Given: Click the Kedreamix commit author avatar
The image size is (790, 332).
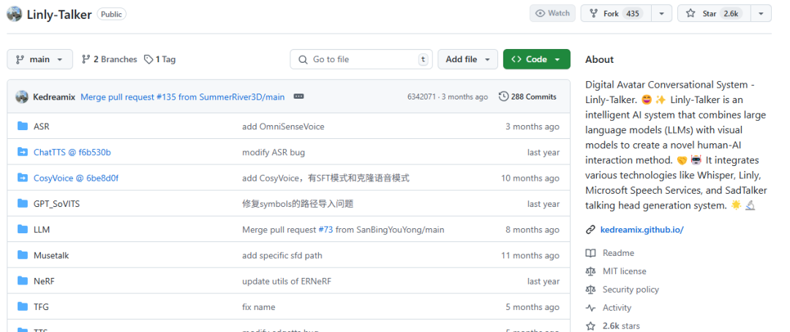Looking at the screenshot, I should click(22, 97).
